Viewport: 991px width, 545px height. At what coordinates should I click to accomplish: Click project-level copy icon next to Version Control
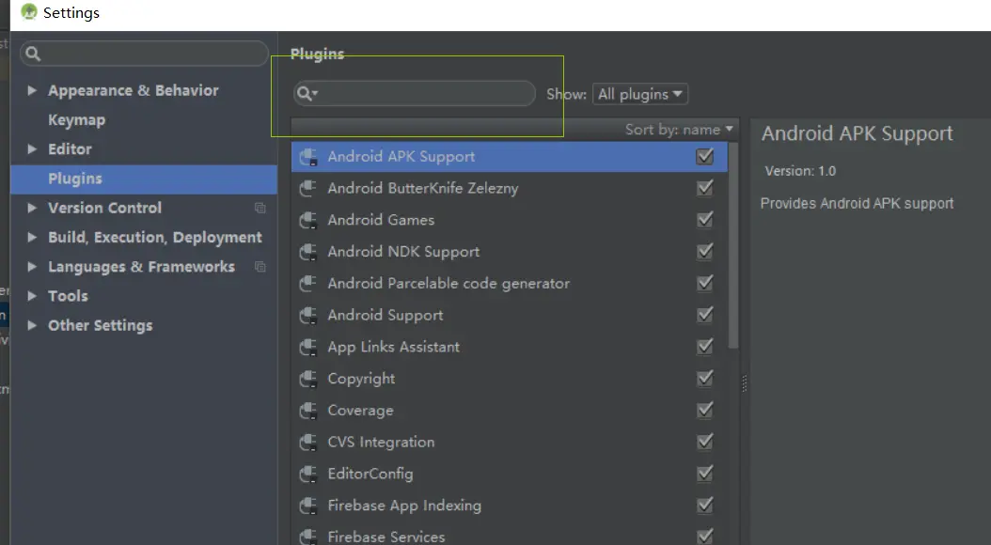pyautogui.click(x=260, y=208)
